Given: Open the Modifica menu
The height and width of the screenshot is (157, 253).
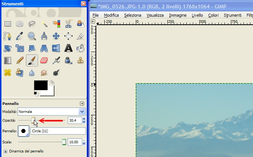Looking at the screenshot, I should [111, 15].
